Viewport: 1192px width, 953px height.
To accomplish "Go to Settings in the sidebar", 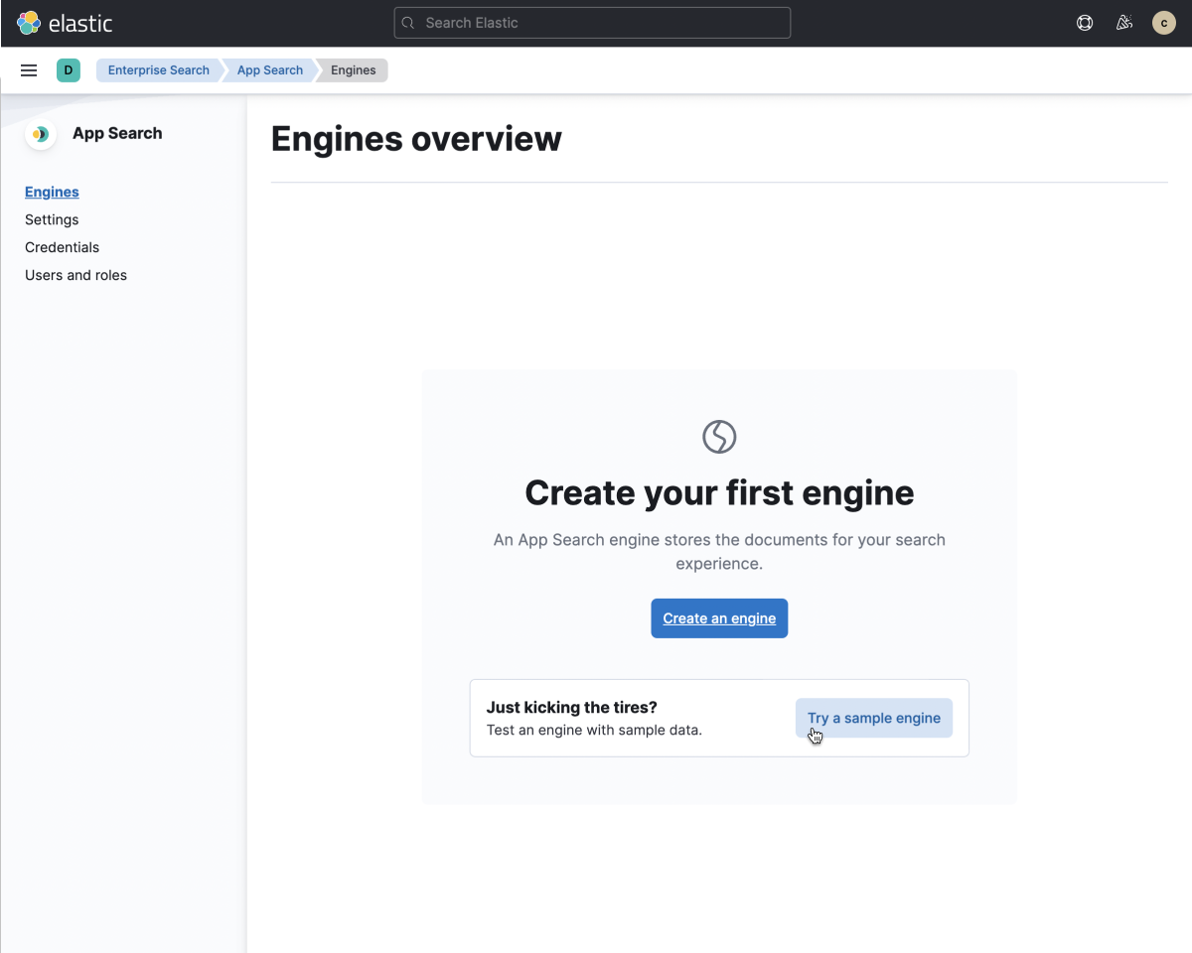I will [52, 219].
